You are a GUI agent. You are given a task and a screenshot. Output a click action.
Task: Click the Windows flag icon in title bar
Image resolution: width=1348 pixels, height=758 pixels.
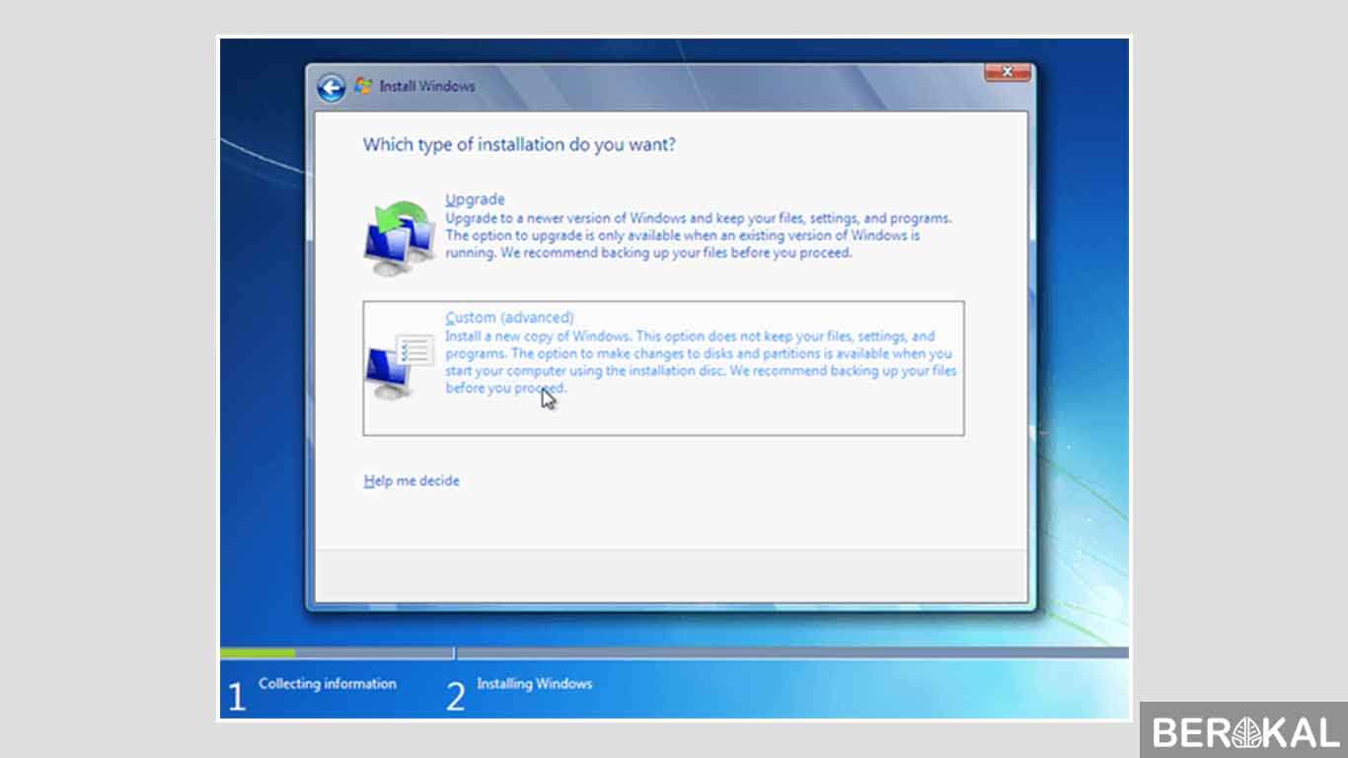[x=363, y=86]
